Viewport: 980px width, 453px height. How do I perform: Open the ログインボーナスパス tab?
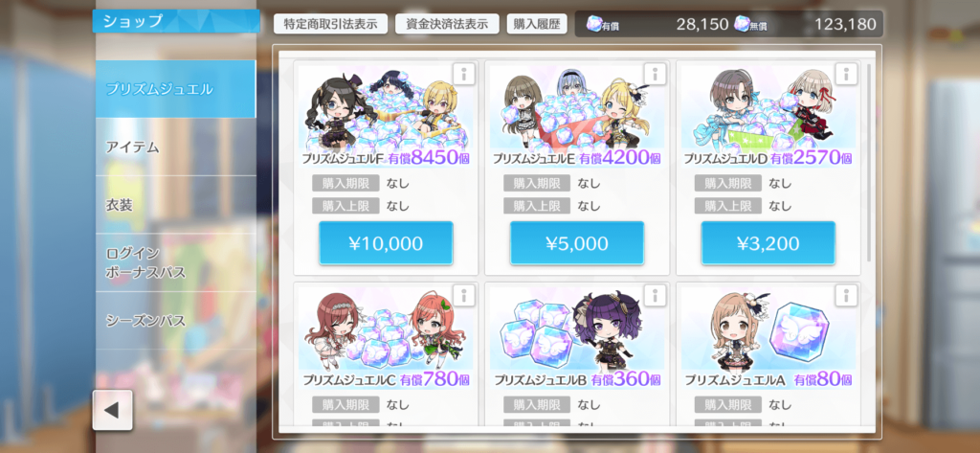click(x=176, y=262)
